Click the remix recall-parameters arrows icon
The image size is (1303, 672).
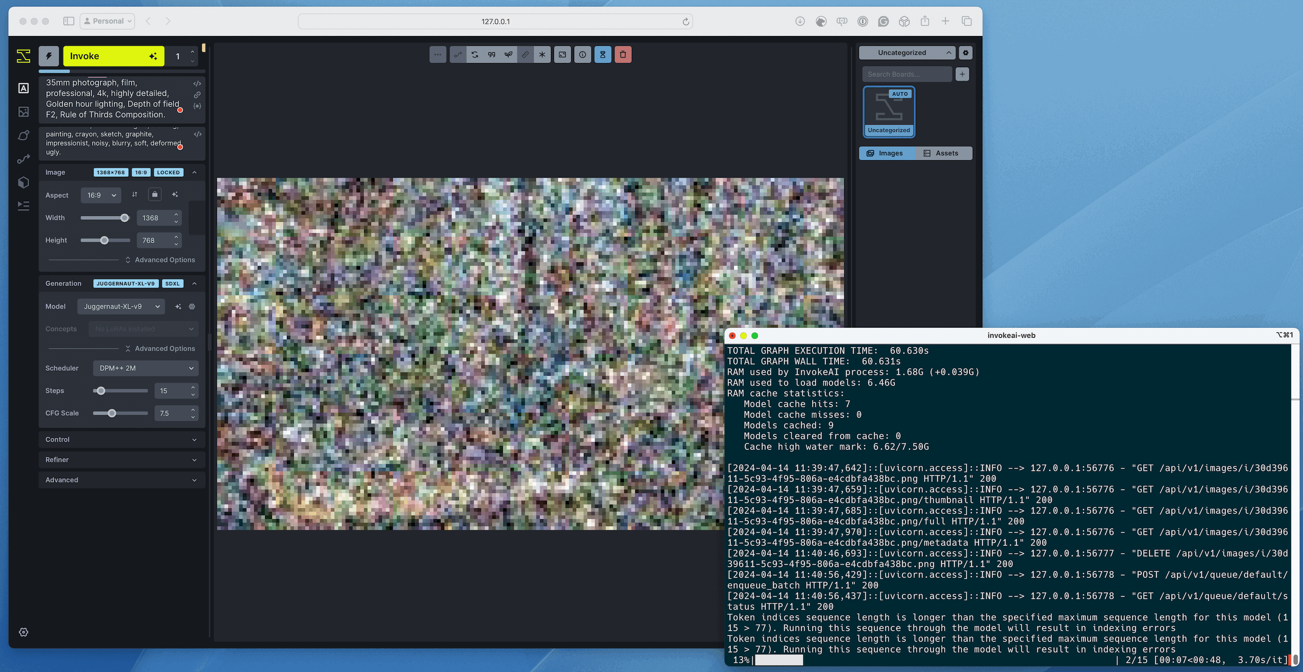(475, 55)
